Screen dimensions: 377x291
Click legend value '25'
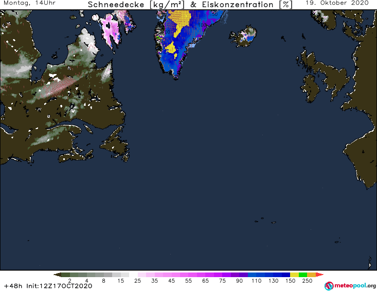click(137, 281)
